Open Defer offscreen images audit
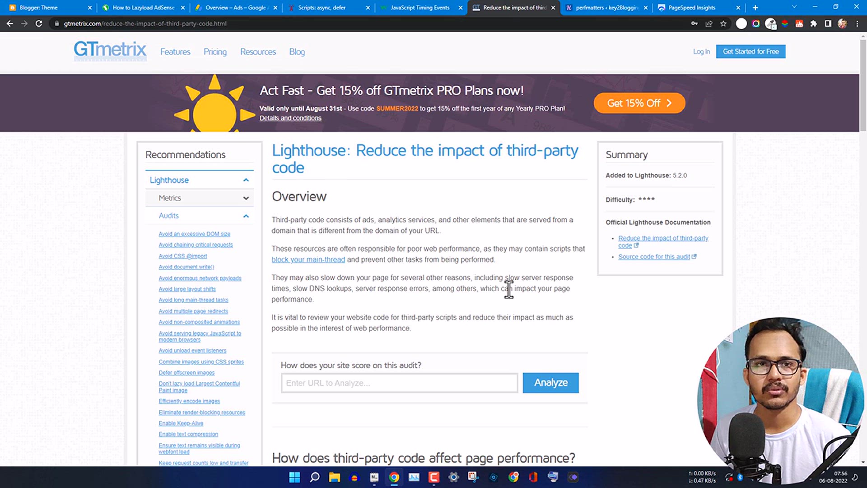Image resolution: width=867 pixels, height=488 pixels. click(186, 373)
